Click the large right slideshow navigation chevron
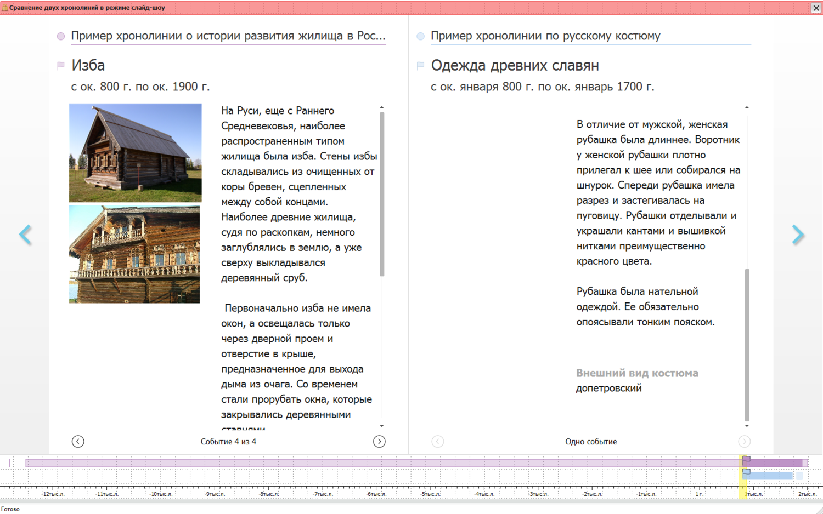Viewport: 823px width, 514px height. (x=799, y=235)
